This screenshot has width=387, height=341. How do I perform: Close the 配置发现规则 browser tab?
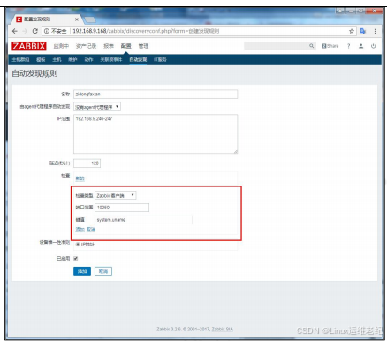(x=77, y=19)
